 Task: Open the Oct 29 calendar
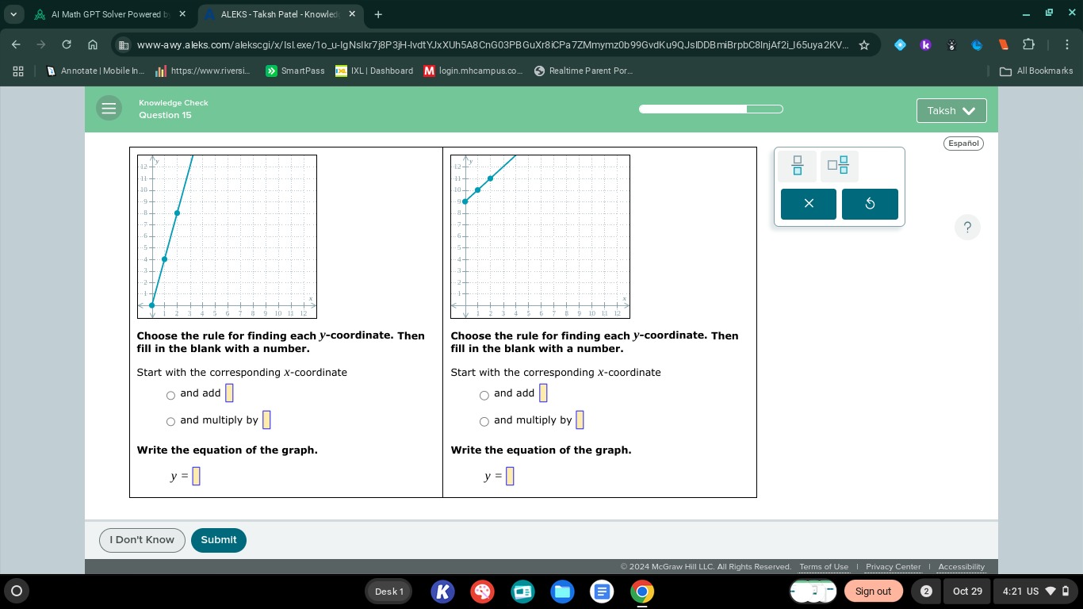pyautogui.click(x=967, y=592)
